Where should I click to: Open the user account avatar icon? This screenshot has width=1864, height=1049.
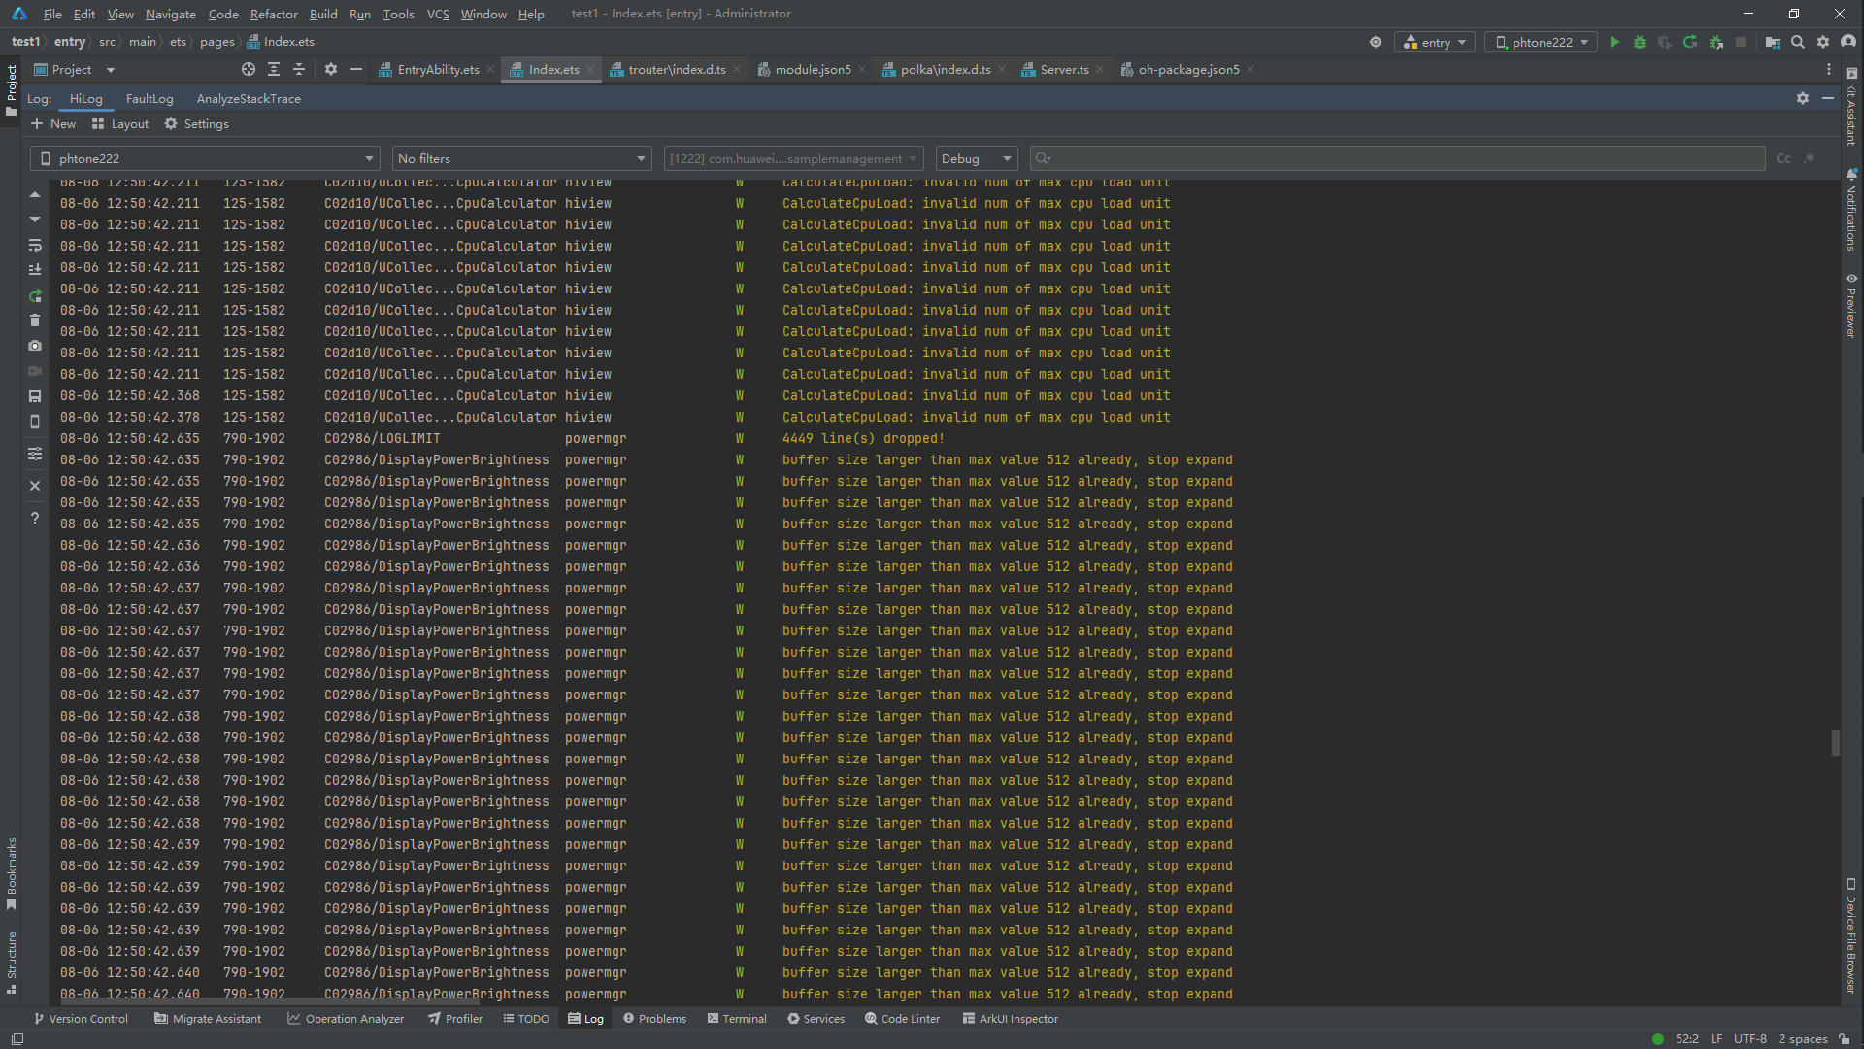point(1848,42)
